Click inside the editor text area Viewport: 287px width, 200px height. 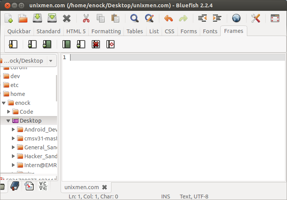pos(173,118)
